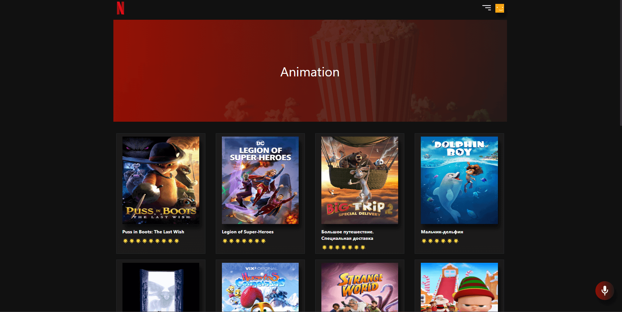Click the Puss in Boots: The Last Wish title
Screen dimensions: 622x312
click(x=153, y=232)
